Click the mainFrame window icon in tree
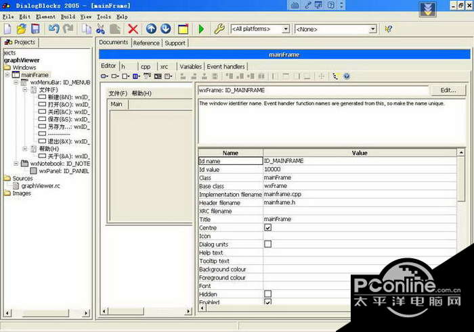Screen dimensions: 474x332 click(16, 74)
